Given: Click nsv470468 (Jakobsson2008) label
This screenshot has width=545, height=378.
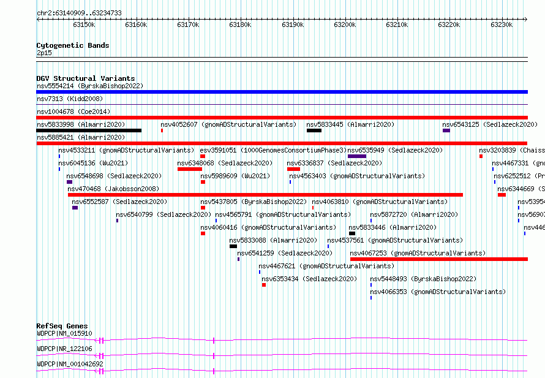Looking at the screenshot, I should (x=113, y=189).
